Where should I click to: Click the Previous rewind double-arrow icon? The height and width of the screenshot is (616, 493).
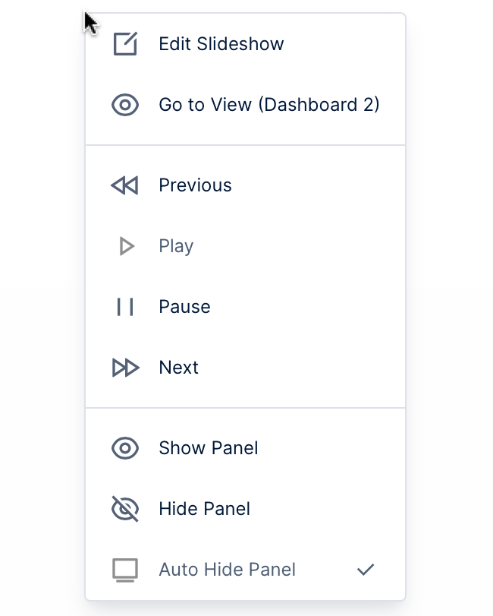pyautogui.click(x=125, y=185)
